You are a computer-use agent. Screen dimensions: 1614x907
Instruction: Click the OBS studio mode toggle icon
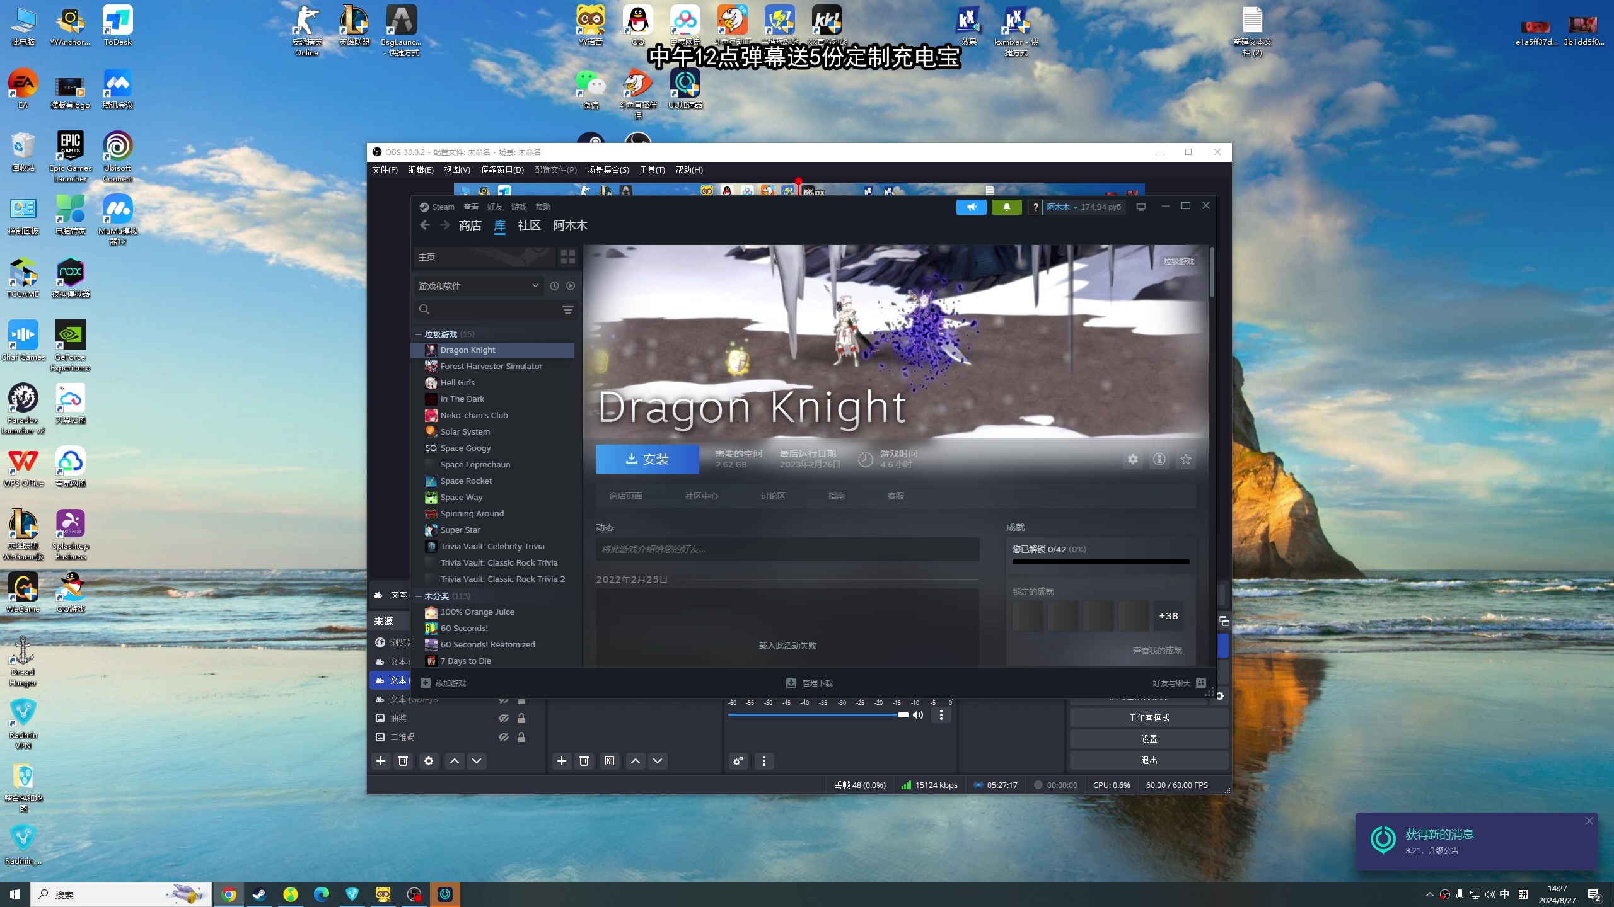tap(1149, 717)
